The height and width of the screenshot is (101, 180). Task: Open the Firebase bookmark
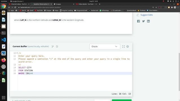click(141, 10)
